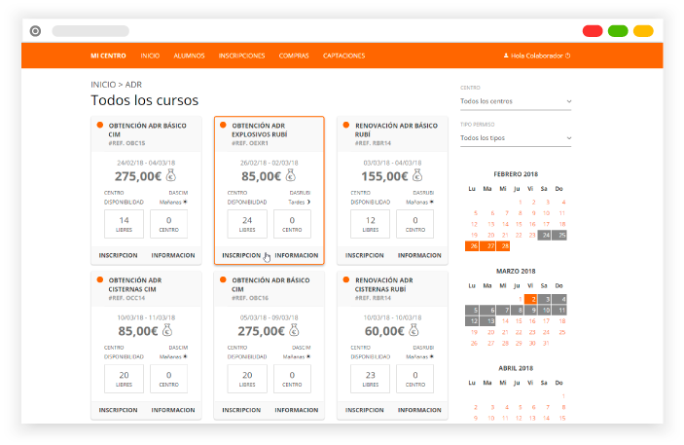This screenshot has width=684, height=445.
Task: Click the Hola Colaborador user link
Action: click(536, 56)
